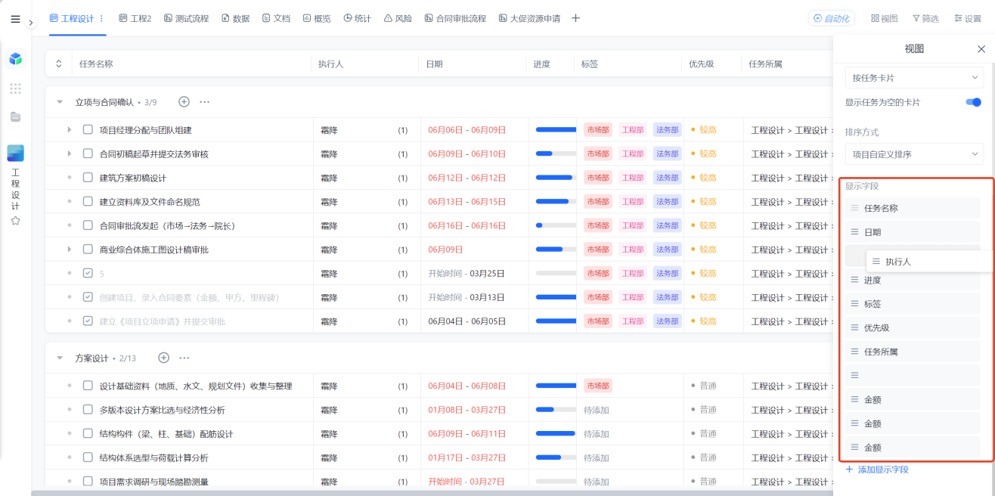Expand subtasks of 商业综合体施工图设计稿审批
995x496 pixels.
tap(69, 250)
